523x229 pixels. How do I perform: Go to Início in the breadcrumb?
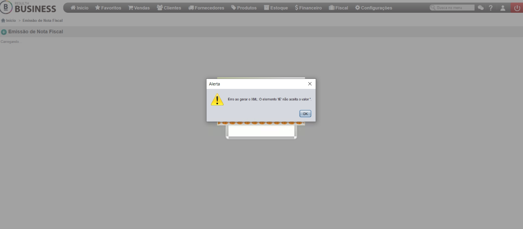pos(8,20)
